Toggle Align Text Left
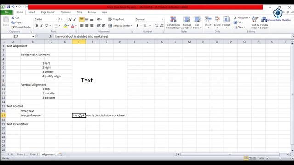This screenshot has height=165, width=294. 82,26
